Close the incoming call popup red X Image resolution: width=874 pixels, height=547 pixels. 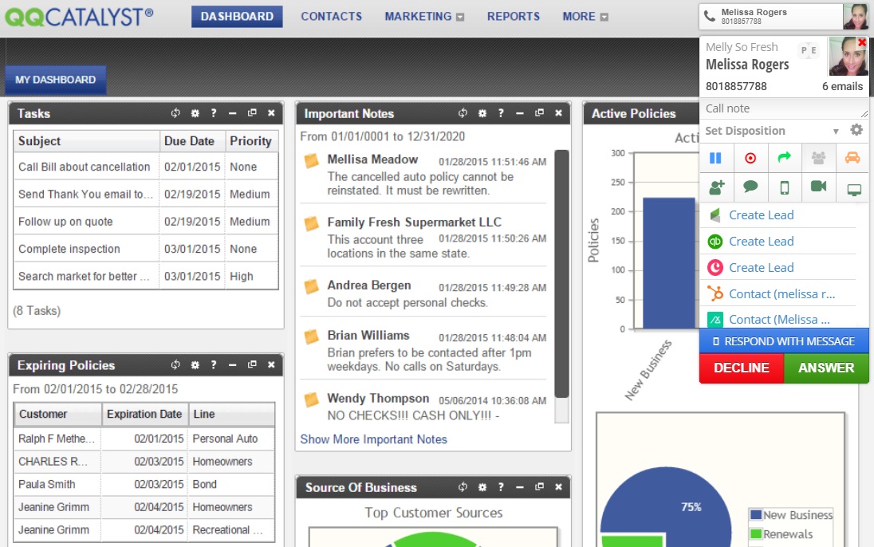[x=862, y=42]
